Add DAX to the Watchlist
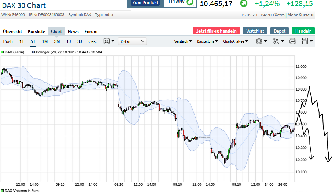This screenshot has width=332, height=192. click(x=255, y=31)
